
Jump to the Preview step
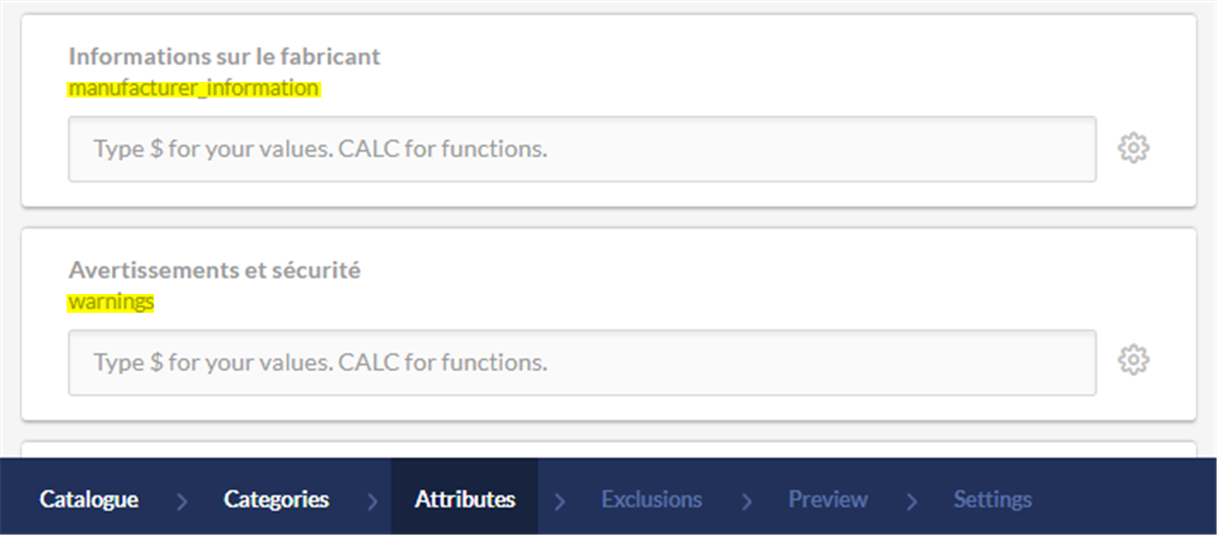pyautogui.click(x=827, y=499)
